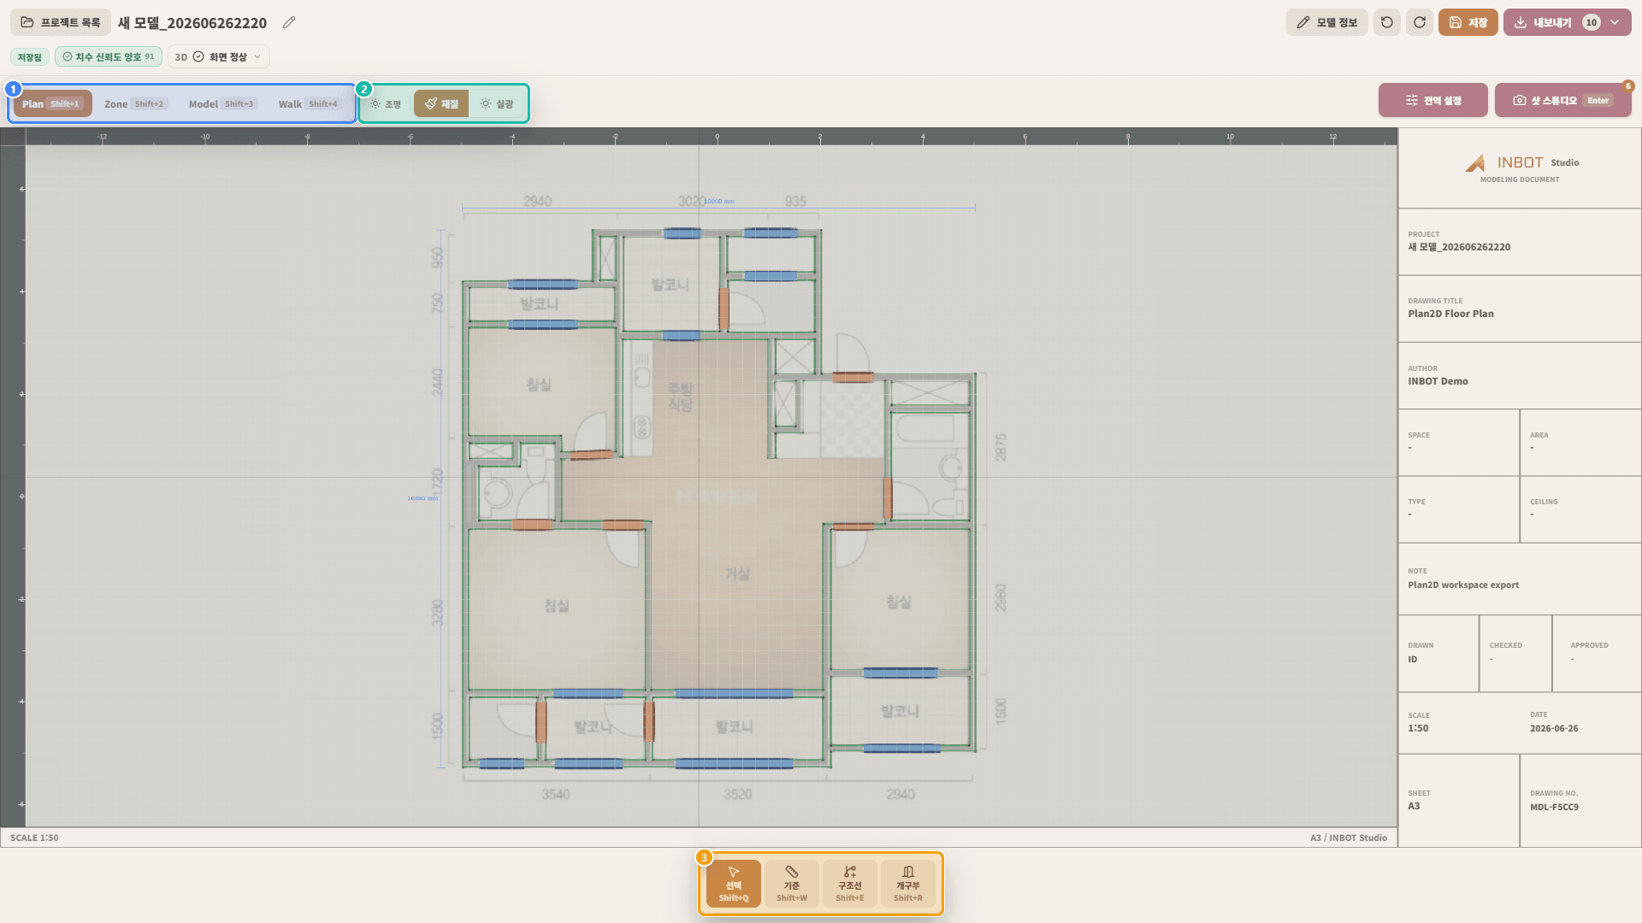Click the redo arrow icon
Image resolution: width=1642 pixels, height=923 pixels.
(x=1420, y=22)
